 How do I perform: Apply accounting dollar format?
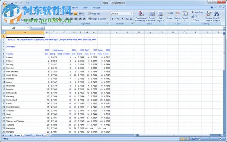[x=112, y=19]
